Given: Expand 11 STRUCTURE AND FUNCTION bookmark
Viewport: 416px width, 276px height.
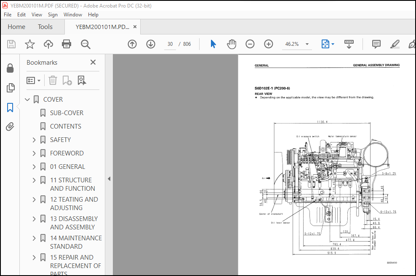Looking at the screenshot, I should point(34,180).
